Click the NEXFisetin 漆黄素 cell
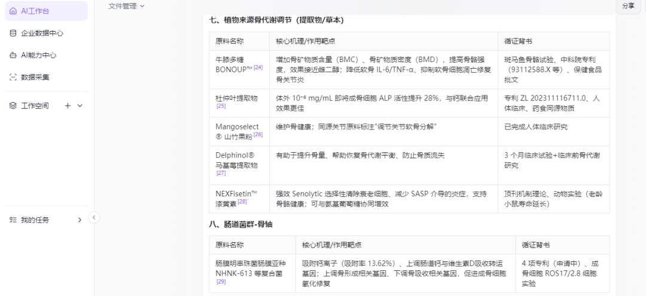The image size is (646, 296). 239,199
